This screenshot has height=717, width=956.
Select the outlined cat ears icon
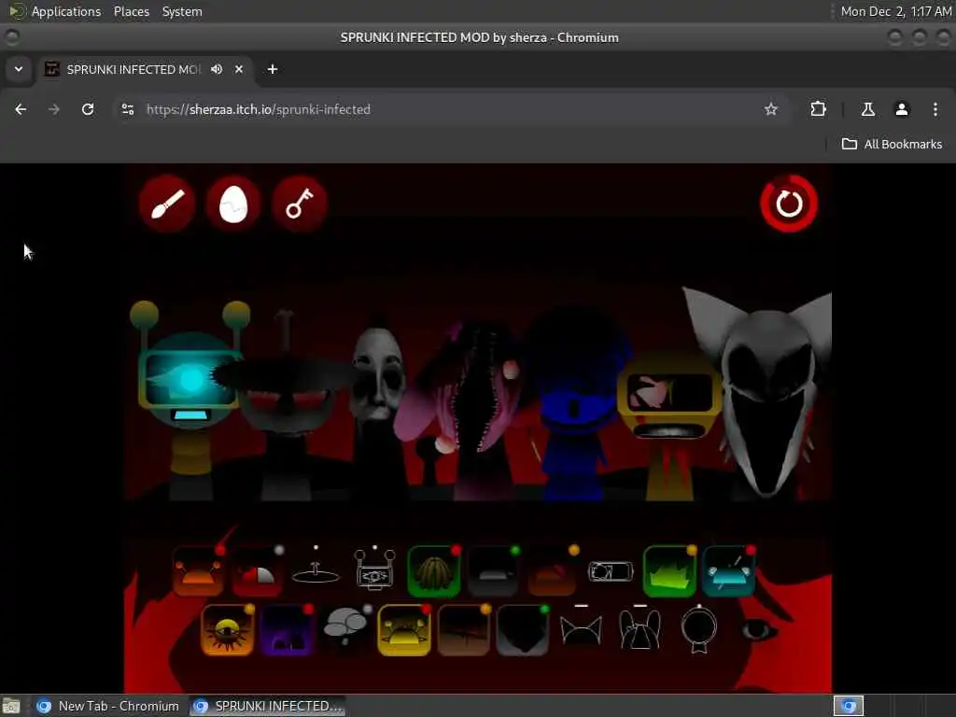pos(581,628)
